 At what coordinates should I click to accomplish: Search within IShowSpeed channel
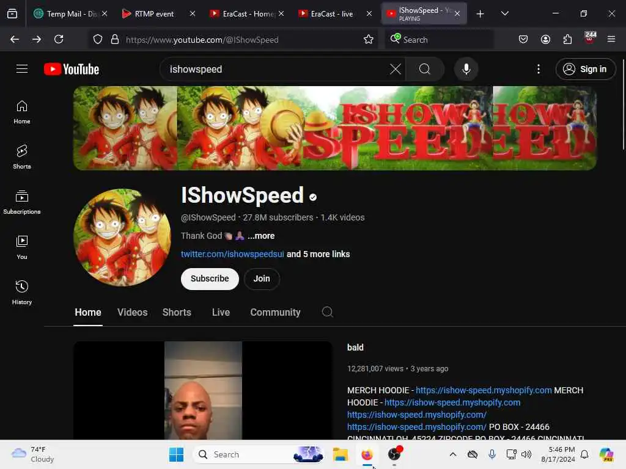[328, 312]
